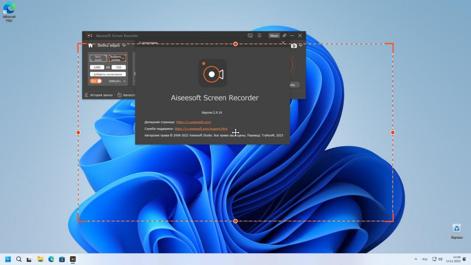The image size is (471, 265).
Task: Click the network icon in the system tray
Action: pyautogui.click(x=434, y=259)
